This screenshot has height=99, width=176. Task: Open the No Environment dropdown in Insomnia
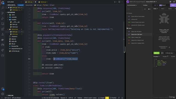click(x=132, y=5)
